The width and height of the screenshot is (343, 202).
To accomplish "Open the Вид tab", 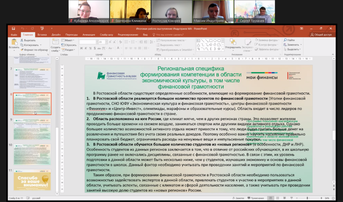I will [x=145, y=35].
